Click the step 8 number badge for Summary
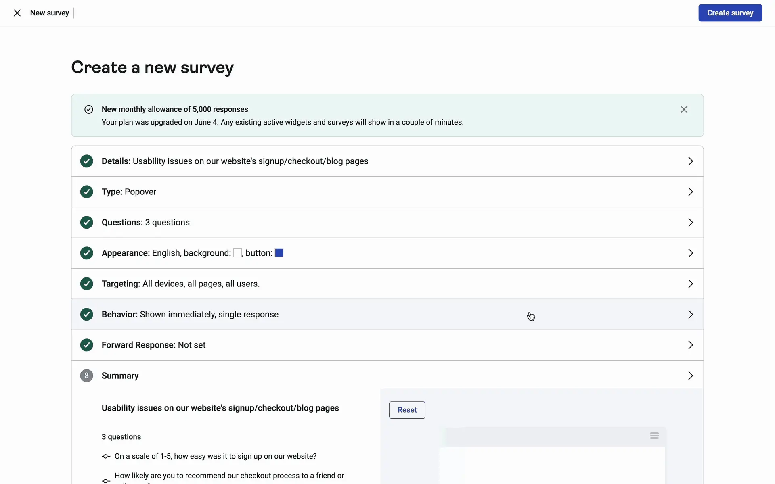The width and height of the screenshot is (775, 484). (86, 376)
